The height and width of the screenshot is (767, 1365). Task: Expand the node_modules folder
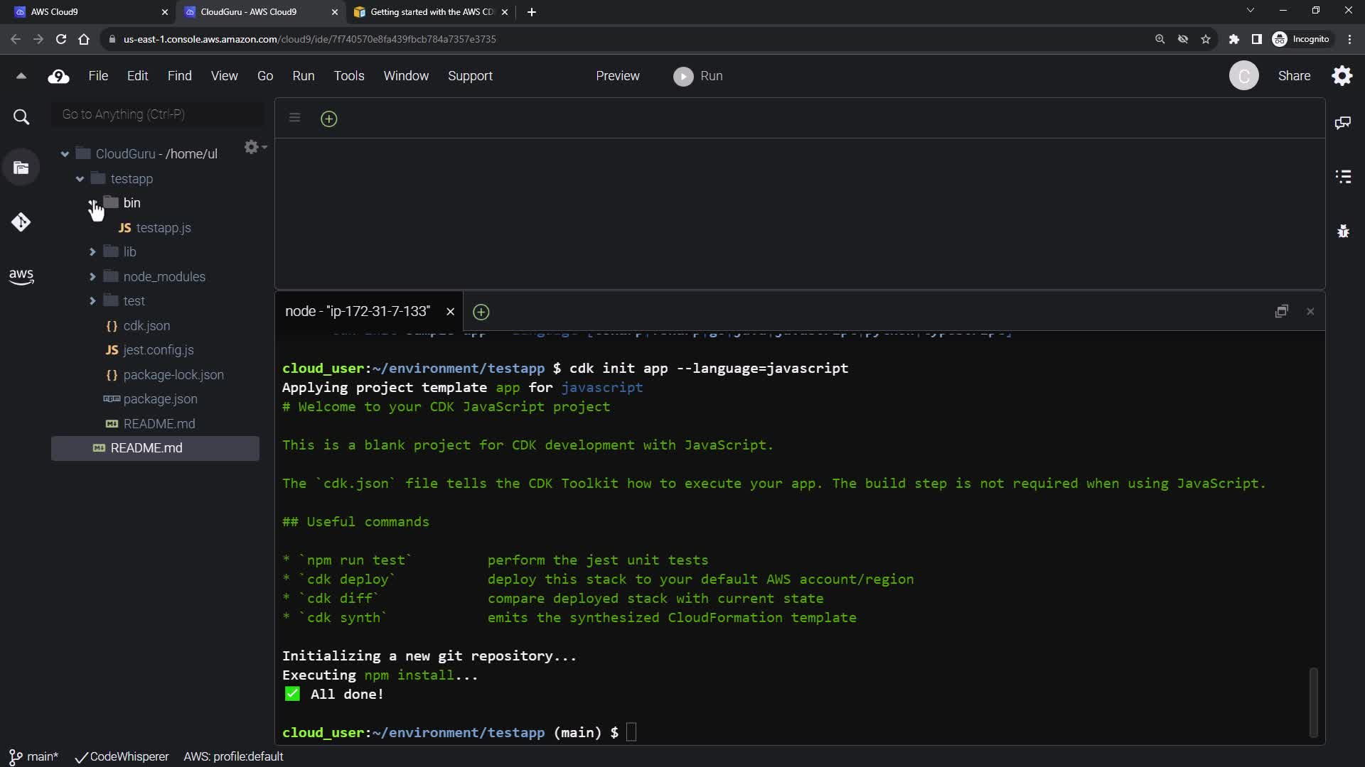click(x=92, y=277)
